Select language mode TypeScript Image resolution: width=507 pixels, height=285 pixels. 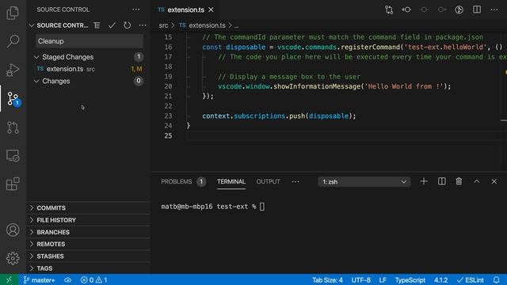click(410, 279)
